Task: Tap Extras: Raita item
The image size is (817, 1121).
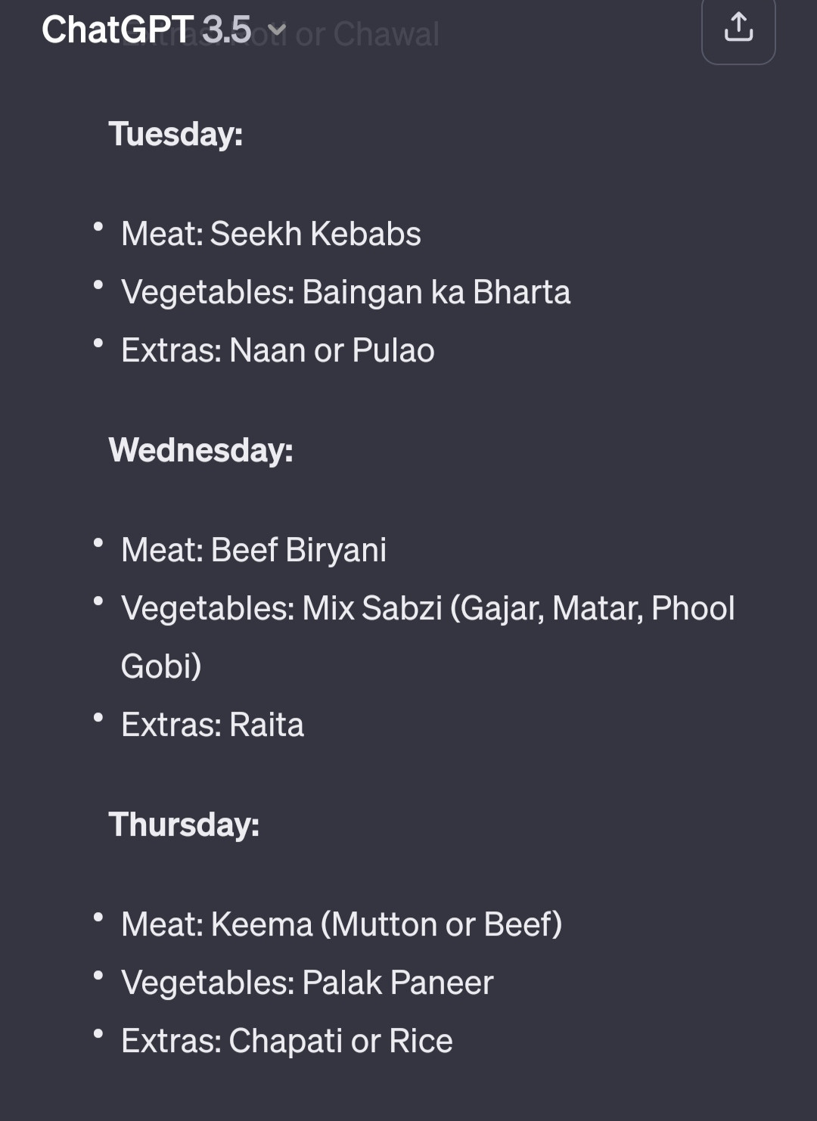Action: [x=213, y=725]
